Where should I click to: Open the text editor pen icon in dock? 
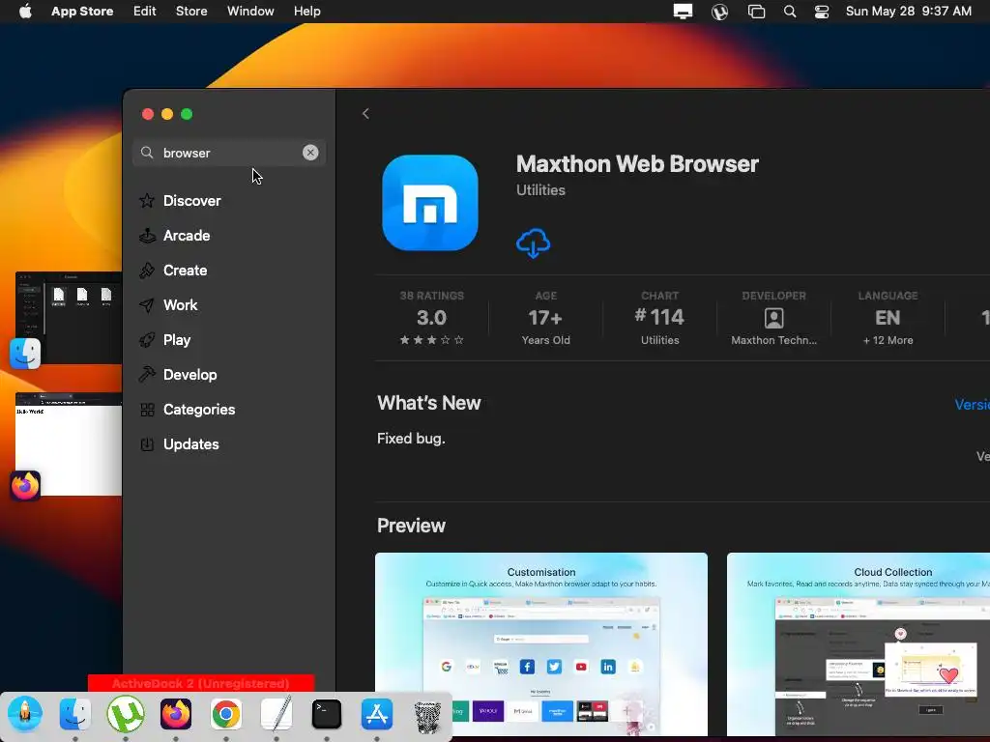277,713
